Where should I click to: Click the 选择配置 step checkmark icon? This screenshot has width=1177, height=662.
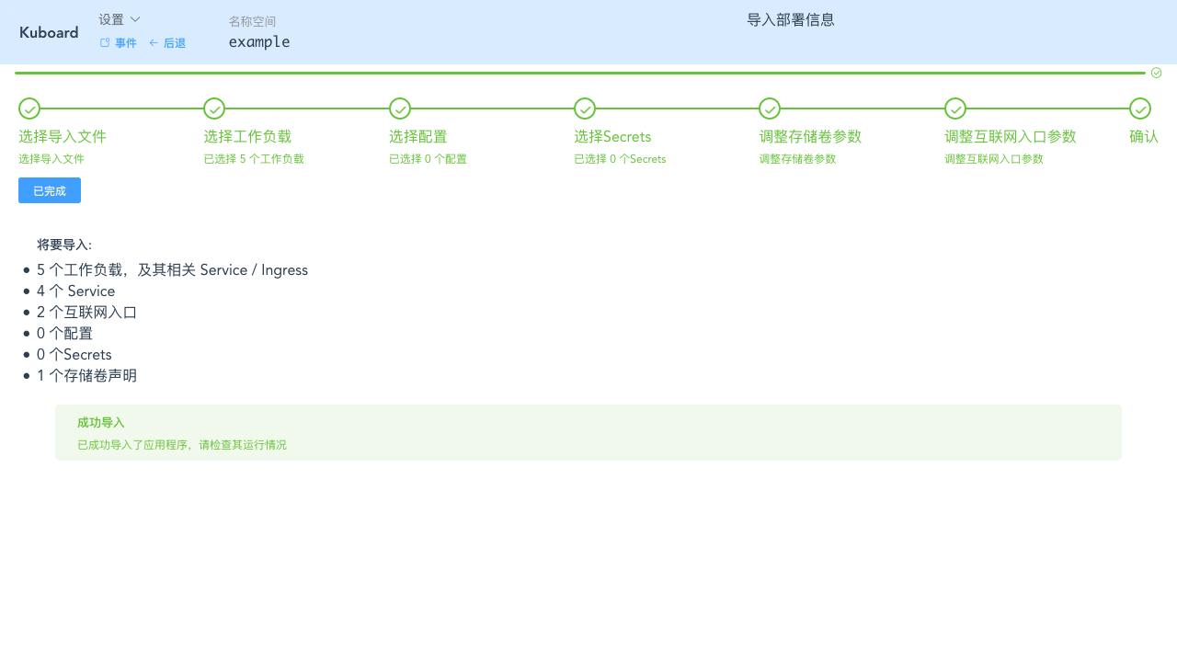click(x=399, y=108)
